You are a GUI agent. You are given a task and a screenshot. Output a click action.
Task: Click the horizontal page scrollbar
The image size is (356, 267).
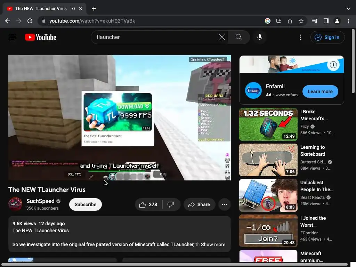coord(175,265)
